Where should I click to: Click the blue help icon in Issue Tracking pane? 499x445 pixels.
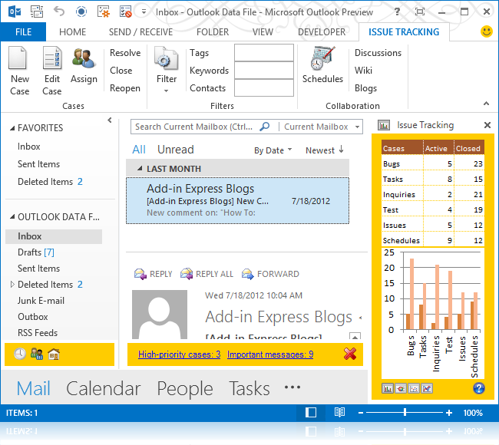[x=479, y=388]
